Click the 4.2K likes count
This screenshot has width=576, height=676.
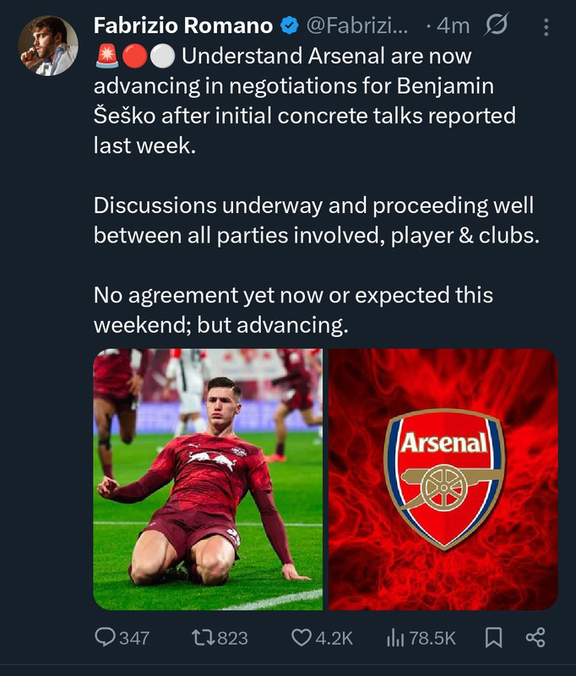(x=334, y=638)
